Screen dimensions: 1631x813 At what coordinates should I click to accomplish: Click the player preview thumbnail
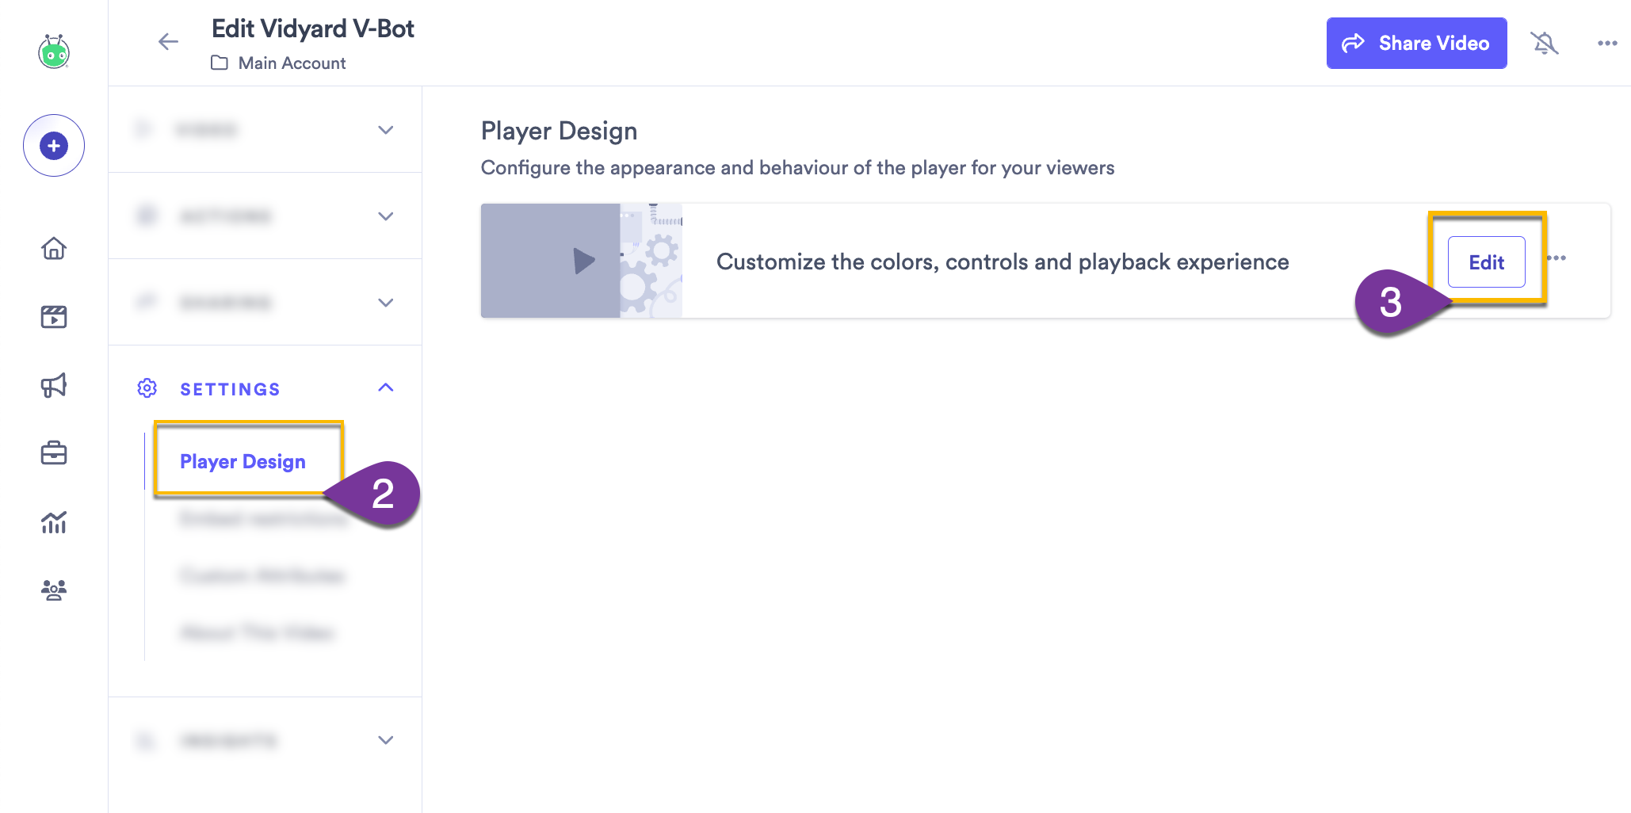(581, 261)
